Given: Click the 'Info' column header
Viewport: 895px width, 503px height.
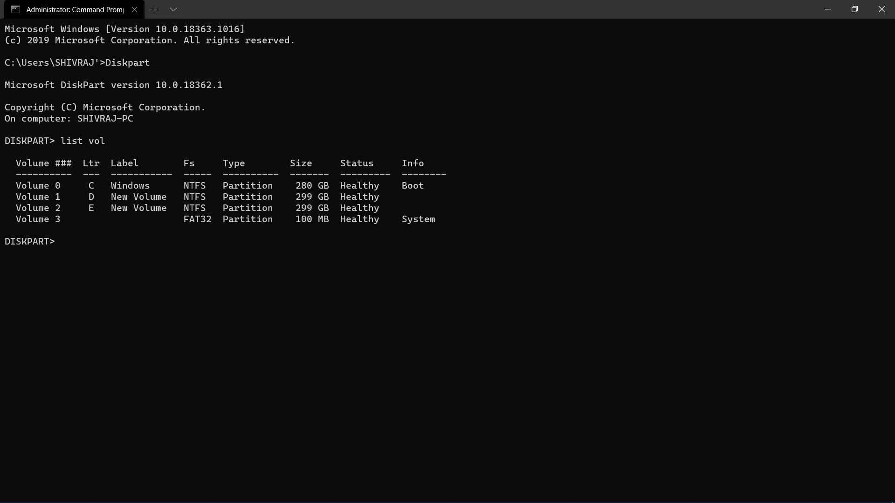Looking at the screenshot, I should pyautogui.click(x=413, y=163).
